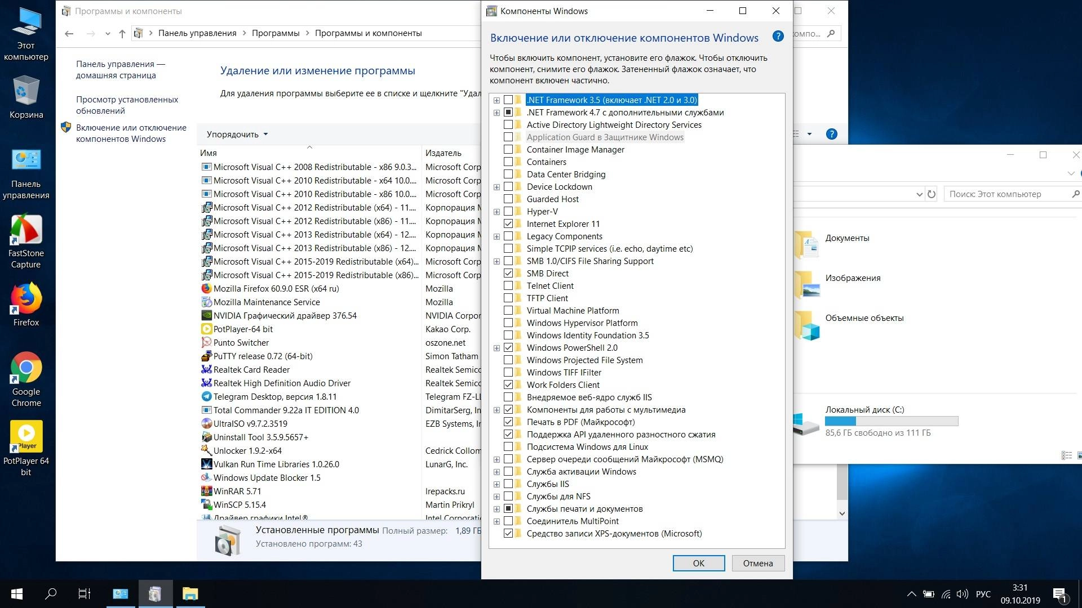This screenshot has width=1082, height=608.
Task: Open Панель управления — домашняя страница link
Action: 121,70
